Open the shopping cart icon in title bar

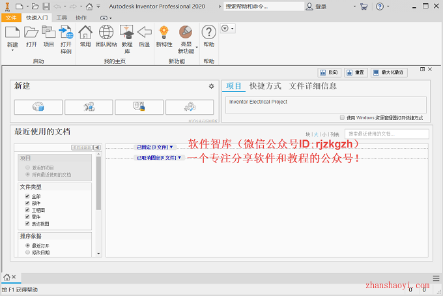[364, 7]
